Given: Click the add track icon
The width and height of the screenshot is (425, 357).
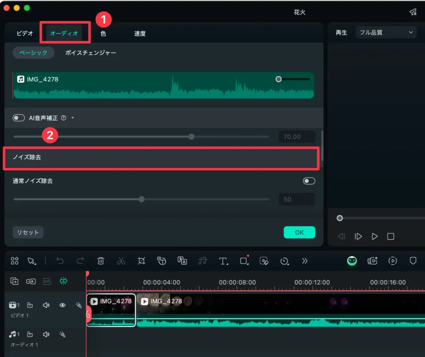Looking at the screenshot, I should point(15,281).
